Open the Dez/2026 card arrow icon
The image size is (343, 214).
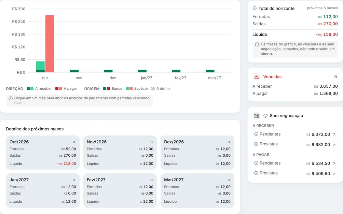(228, 142)
